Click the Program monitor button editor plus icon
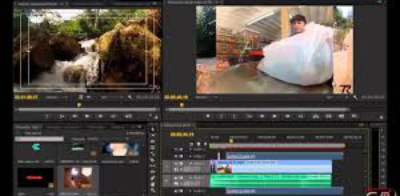Image resolution: width=400 pixels, height=196 pixels. (381, 117)
